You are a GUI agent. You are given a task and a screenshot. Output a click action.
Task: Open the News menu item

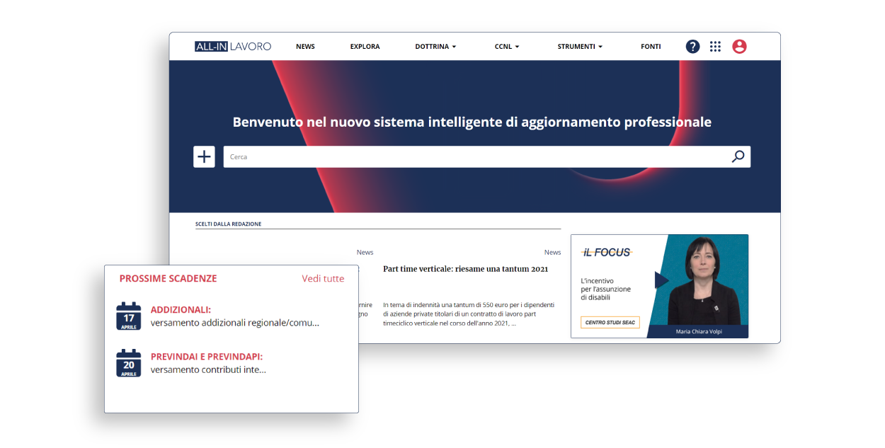305,47
